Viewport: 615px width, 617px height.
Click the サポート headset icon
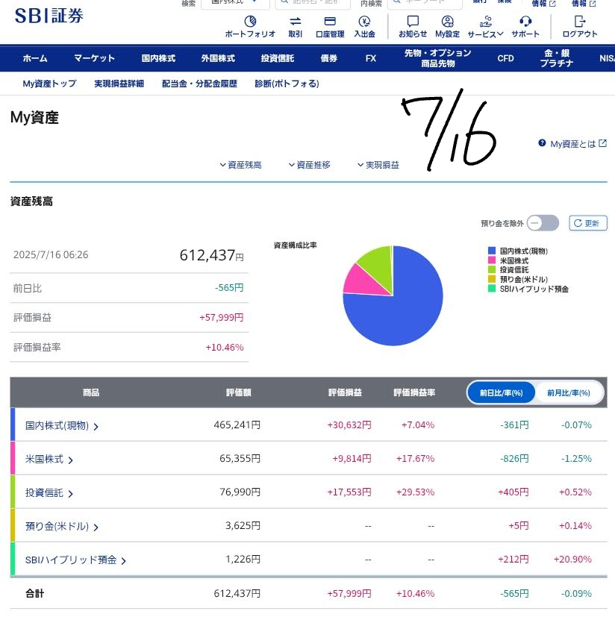click(525, 21)
